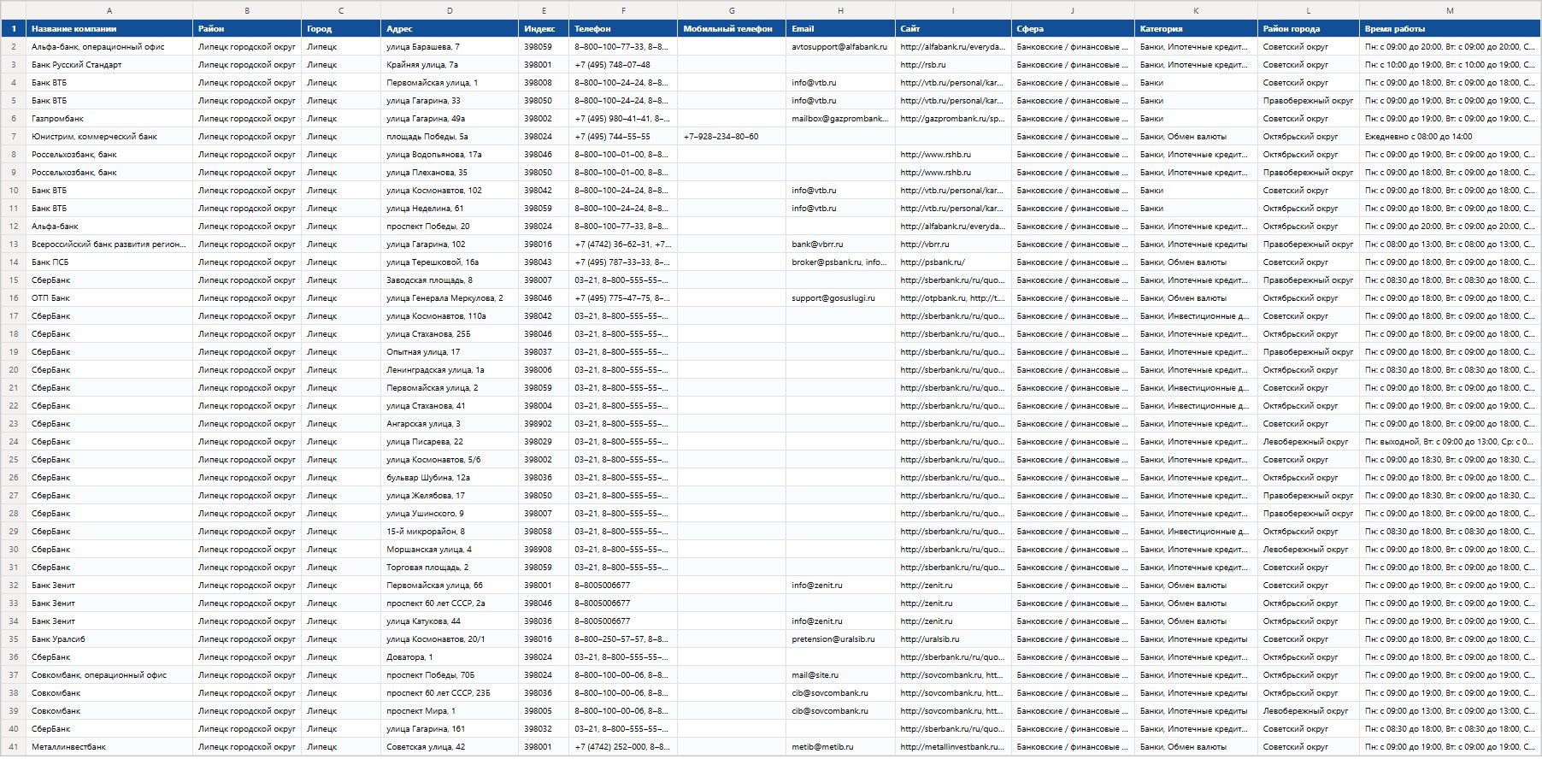Select address 'Крайняя улица, 7а'
Screen dimensions: 1542x771
450,65
